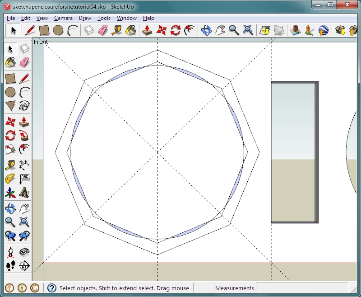This screenshot has height=297, width=361.
Task: Click the Next view zoom icon
Action: tap(24, 236)
